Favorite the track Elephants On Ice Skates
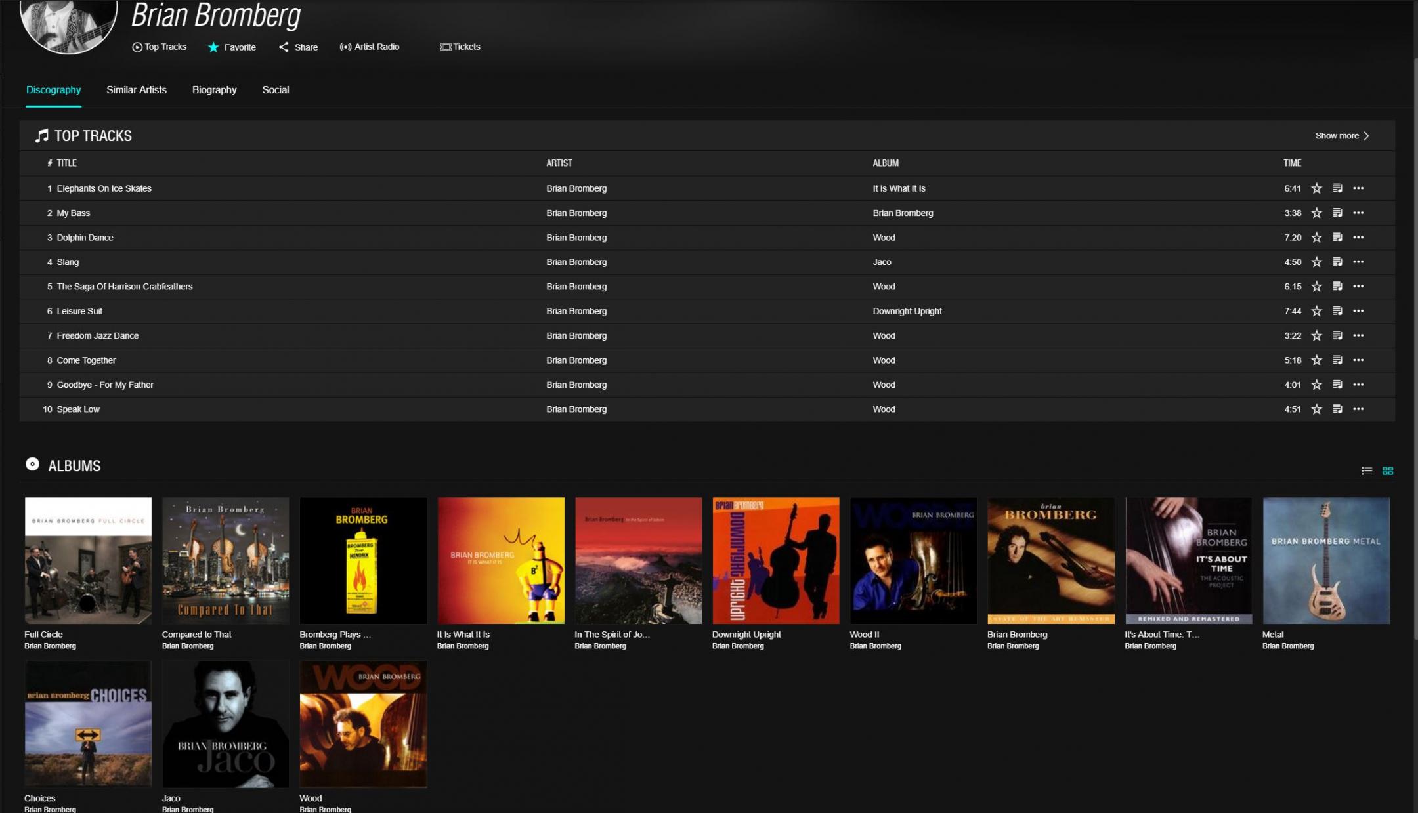Image resolution: width=1418 pixels, height=813 pixels. (1316, 188)
